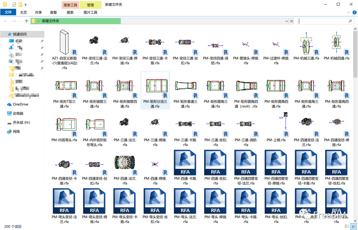Click file name PM-三通-丝扣.rfa
The height and width of the screenshot is (230, 358).
click(215, 142)
